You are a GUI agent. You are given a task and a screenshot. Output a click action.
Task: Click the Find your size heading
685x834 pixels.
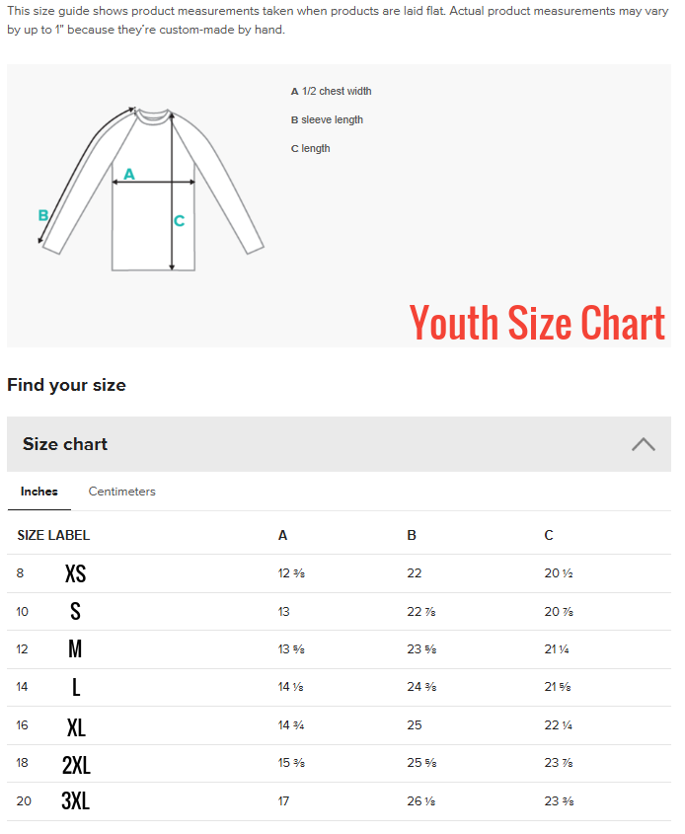point(66,385)
